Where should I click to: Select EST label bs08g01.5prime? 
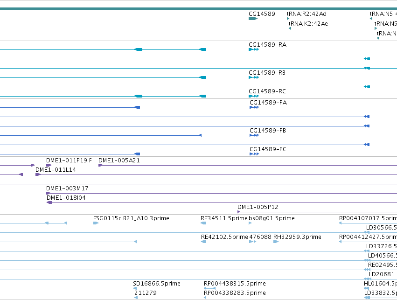point(272,218)
